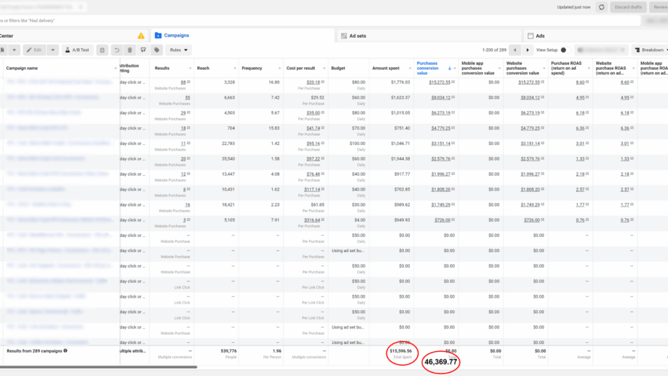
Task: Duplicate the campaign using the copy icon
Action: pos(102,50)
